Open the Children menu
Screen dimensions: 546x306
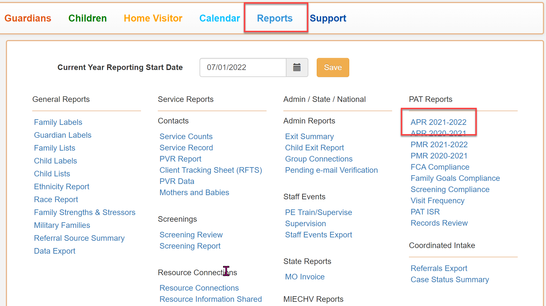pos(87,18)
